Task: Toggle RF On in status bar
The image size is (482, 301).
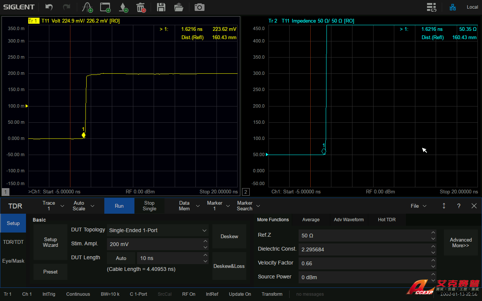Action: click(189, 294)
